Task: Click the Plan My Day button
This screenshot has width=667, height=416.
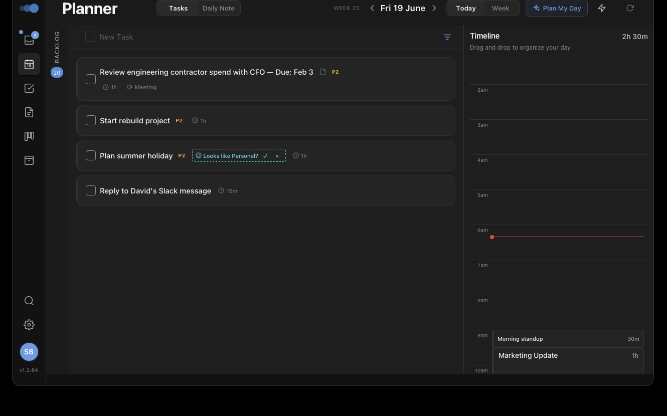Action: [557, 8]
